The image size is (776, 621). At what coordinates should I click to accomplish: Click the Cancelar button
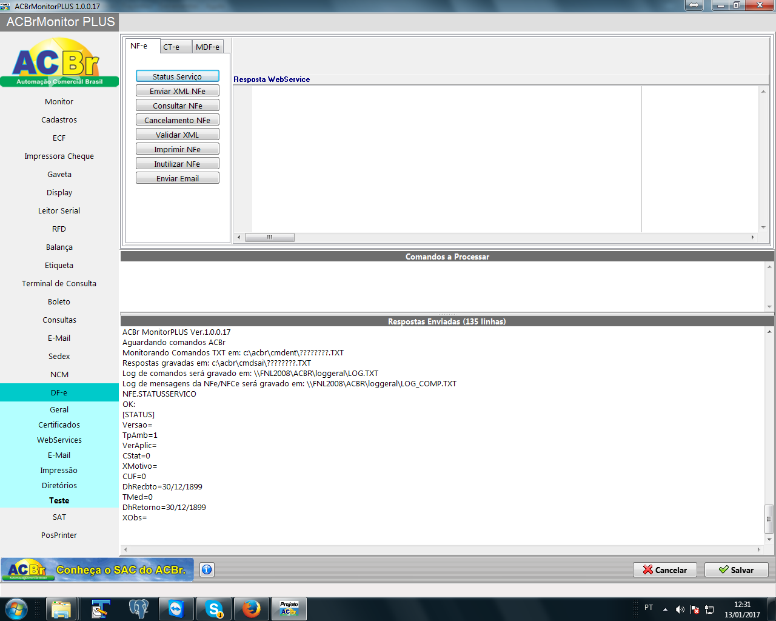[665, 570]
